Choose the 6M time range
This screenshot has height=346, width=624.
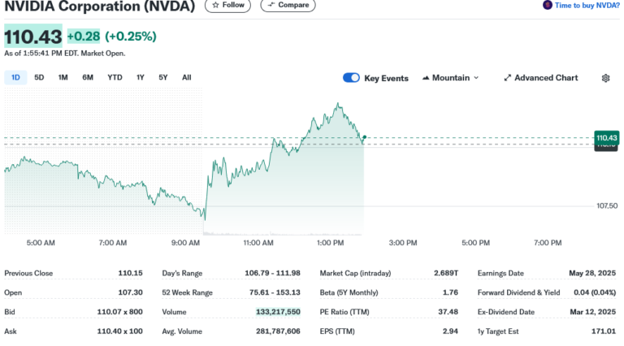(x=88, y=77)
